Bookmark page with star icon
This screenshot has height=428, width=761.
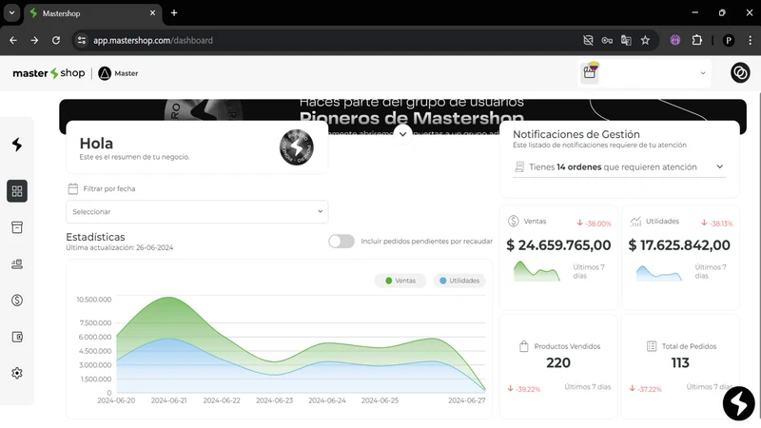645,40
